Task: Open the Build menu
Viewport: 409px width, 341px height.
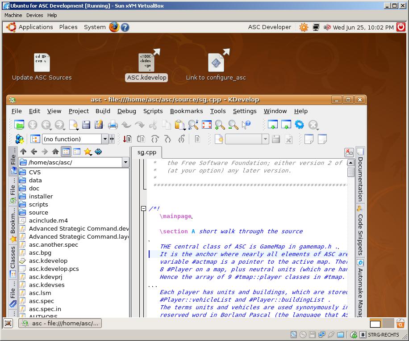Action: (103, 111)
